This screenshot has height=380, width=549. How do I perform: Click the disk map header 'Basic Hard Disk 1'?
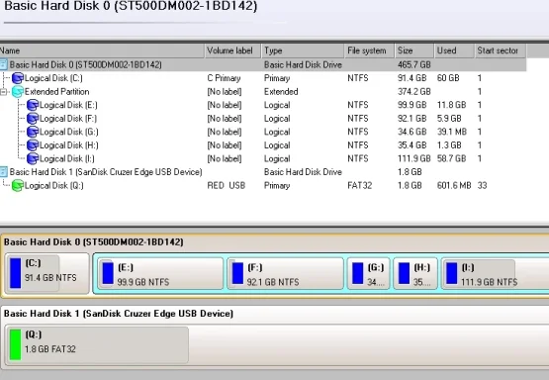[119, 314]
